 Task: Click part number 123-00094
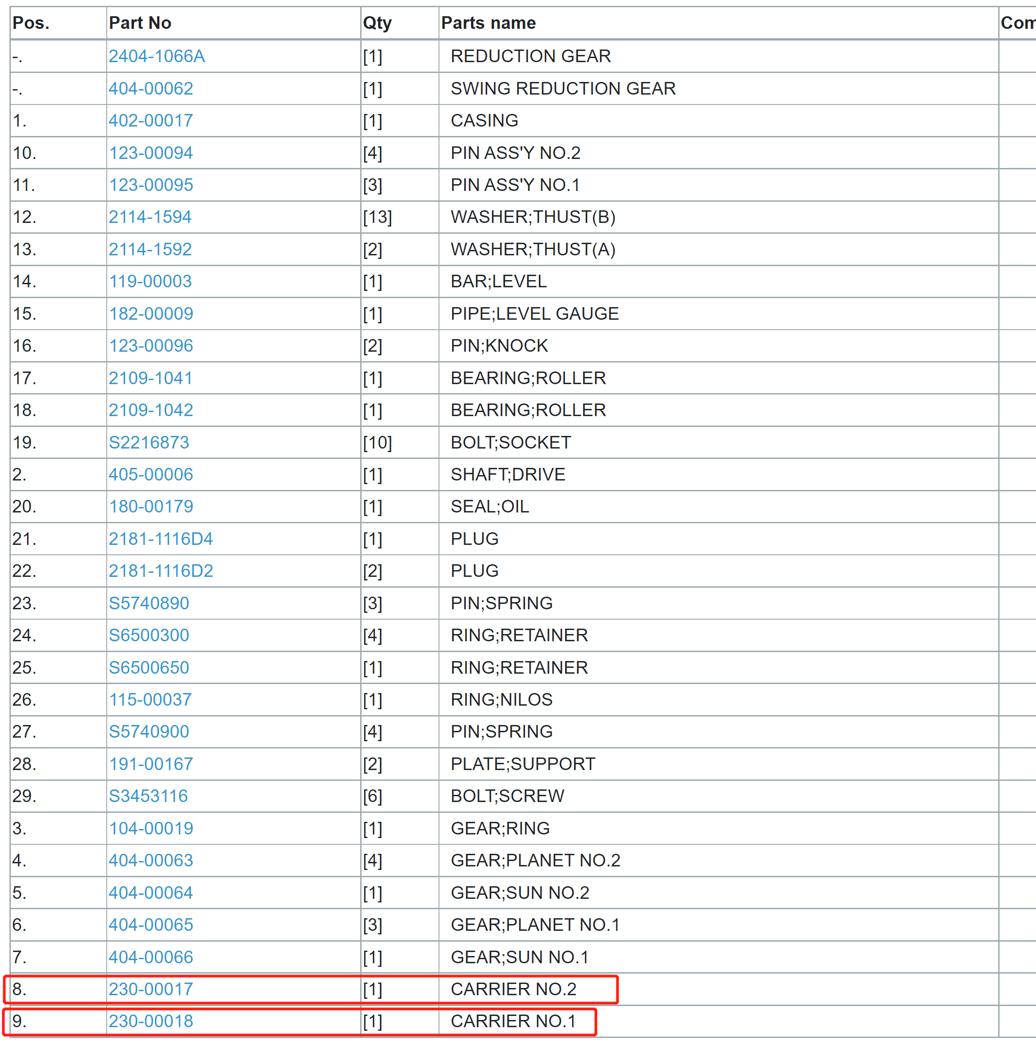click(x=151, y=153)
